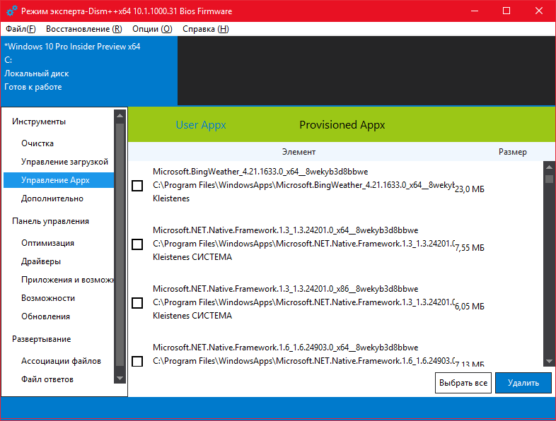The height and width of the screenshot is (421, 556).
Task: Open Драйверы in the sidebar
Action: 41,261
